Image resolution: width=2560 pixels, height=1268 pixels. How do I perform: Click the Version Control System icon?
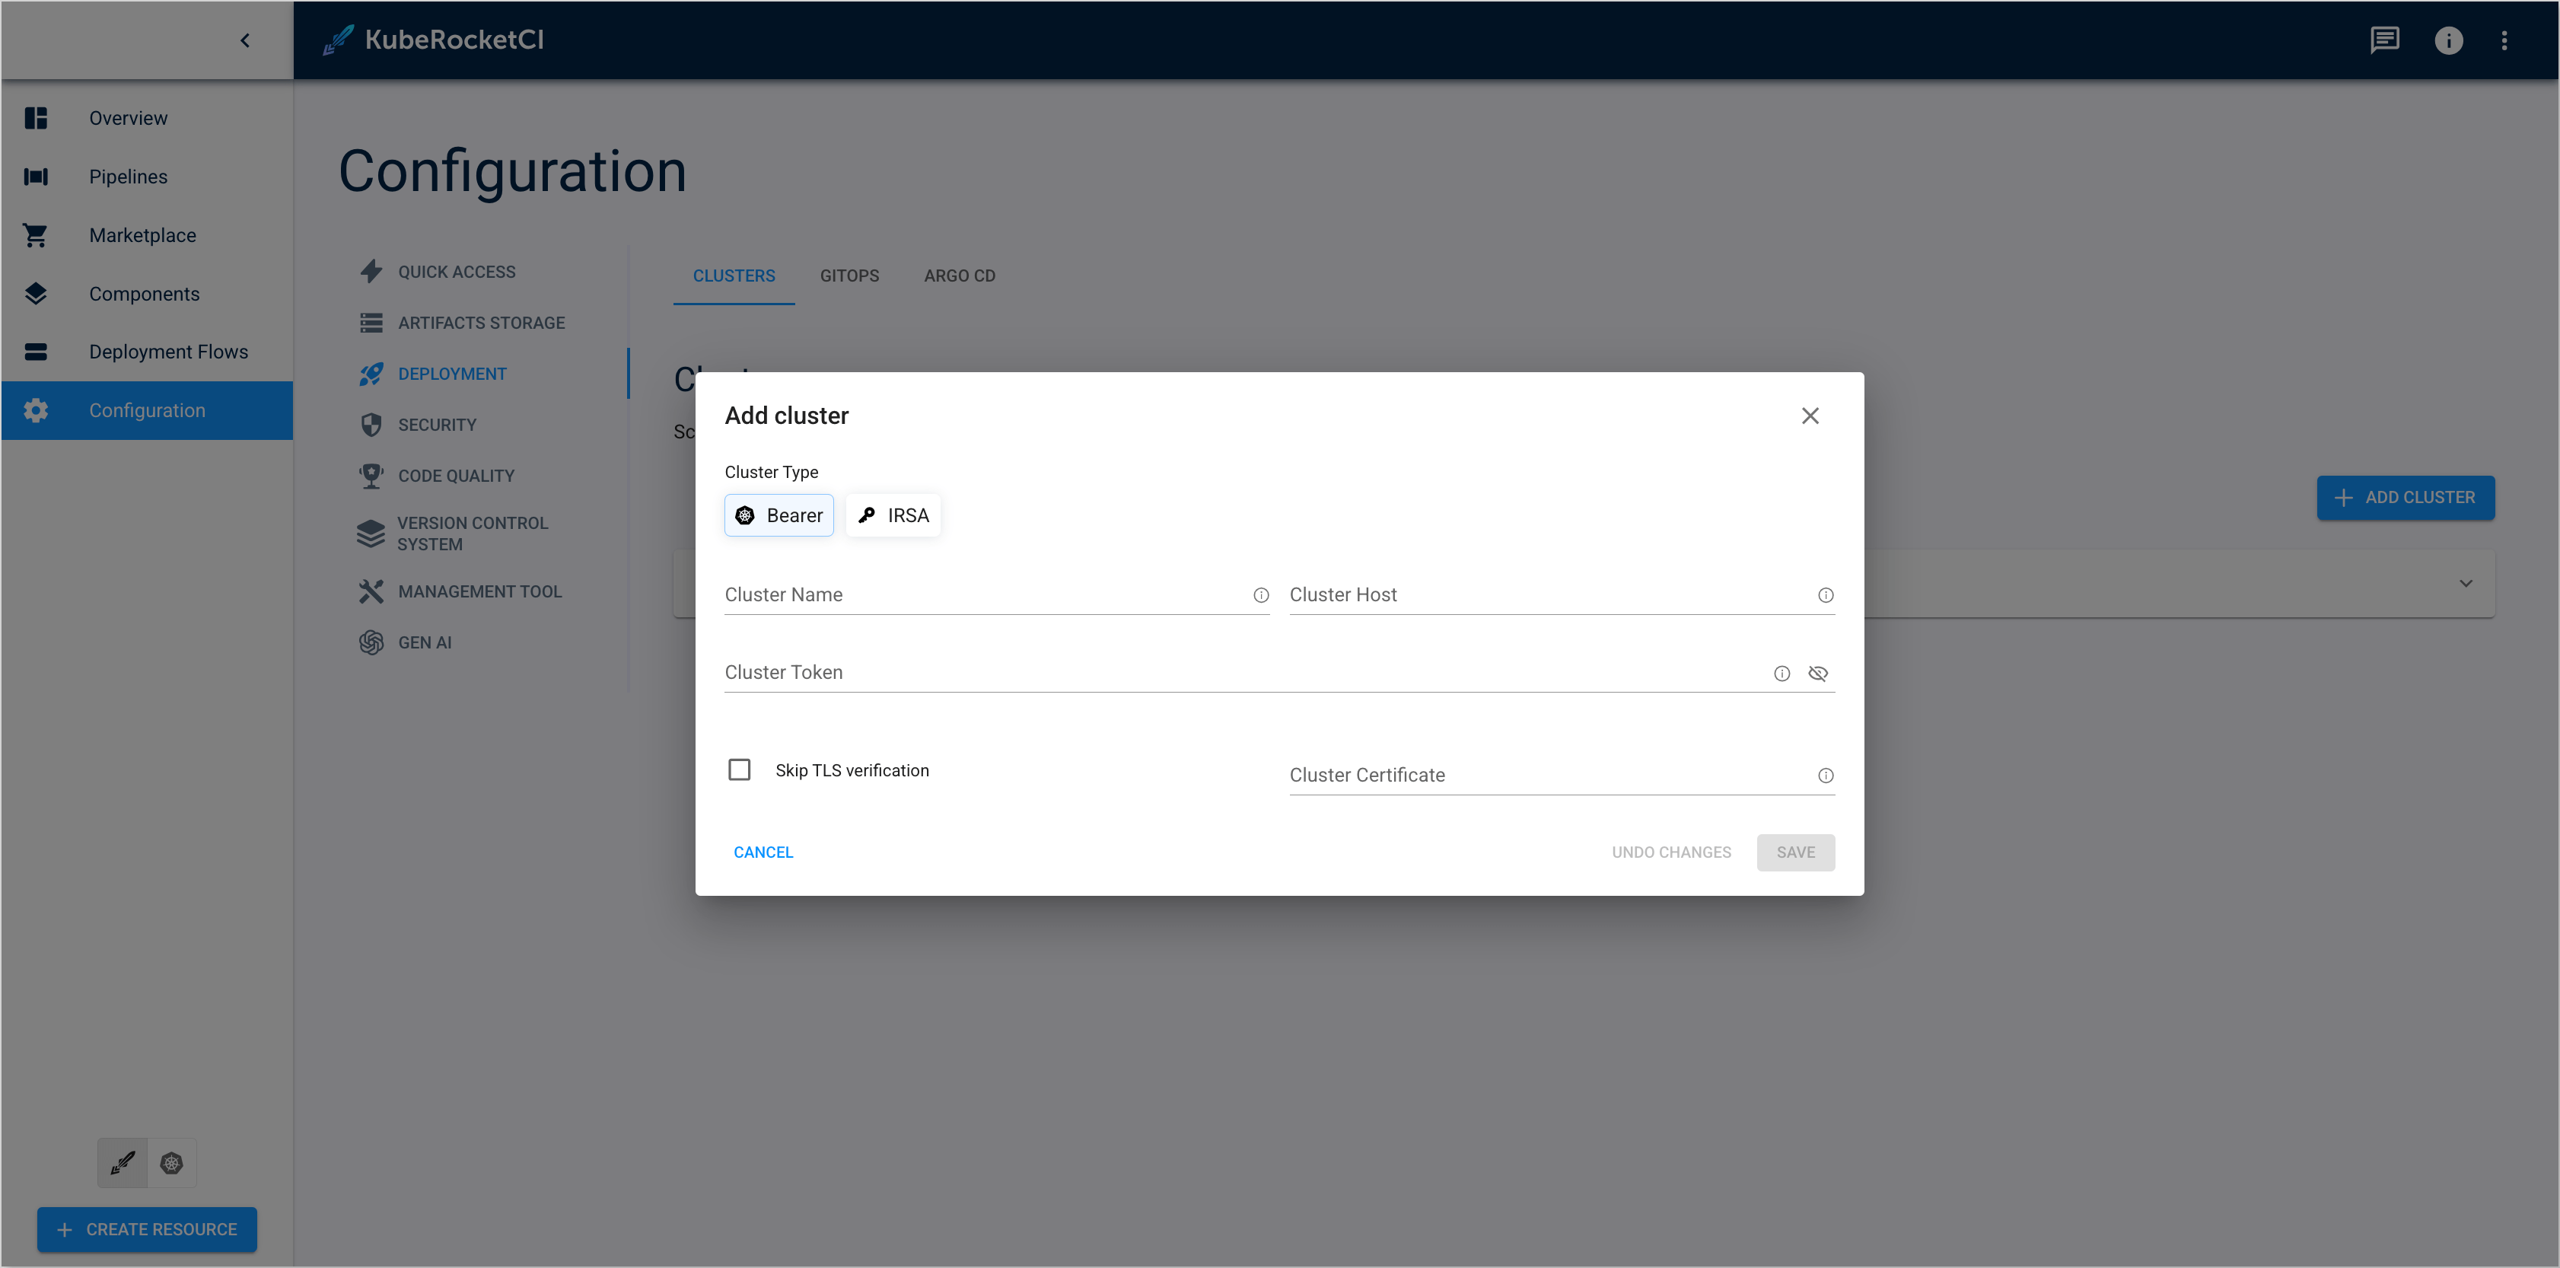point(371,533)
